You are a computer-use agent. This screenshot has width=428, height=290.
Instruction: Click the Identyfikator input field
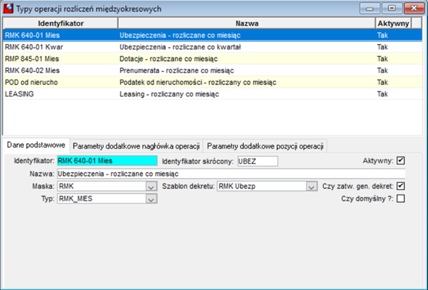click(107, 160)
